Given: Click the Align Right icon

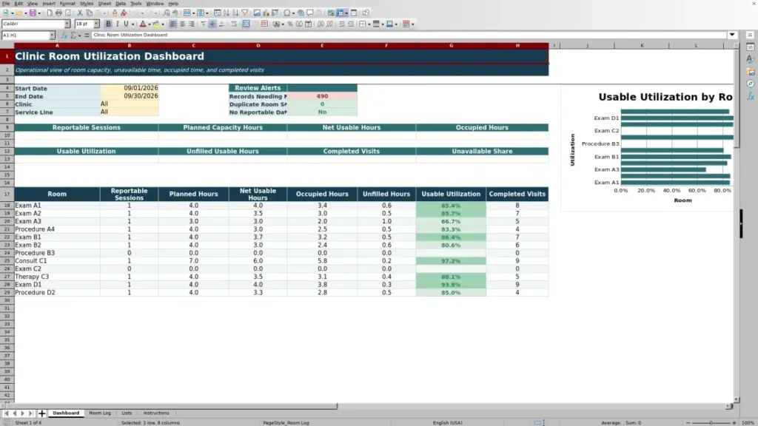Looking at the screenshot, I should pos(192,24).
